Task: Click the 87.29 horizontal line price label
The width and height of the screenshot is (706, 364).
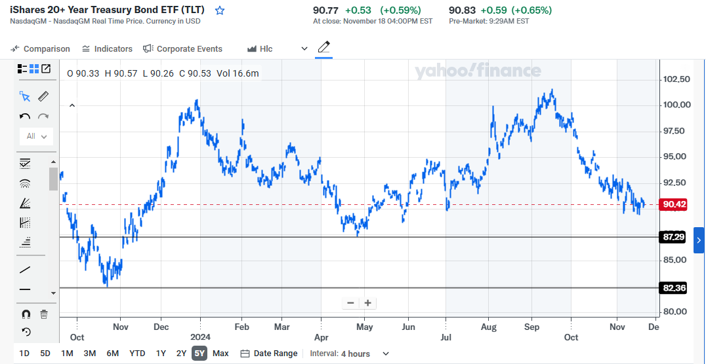Action: (673, 237)
